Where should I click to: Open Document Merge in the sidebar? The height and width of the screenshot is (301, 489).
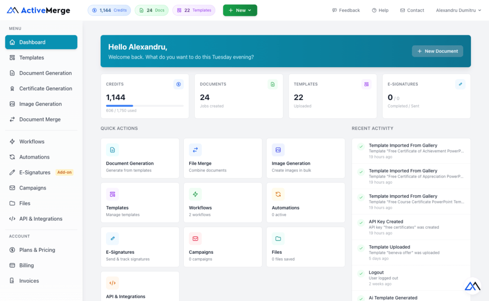tap(41, 120)
